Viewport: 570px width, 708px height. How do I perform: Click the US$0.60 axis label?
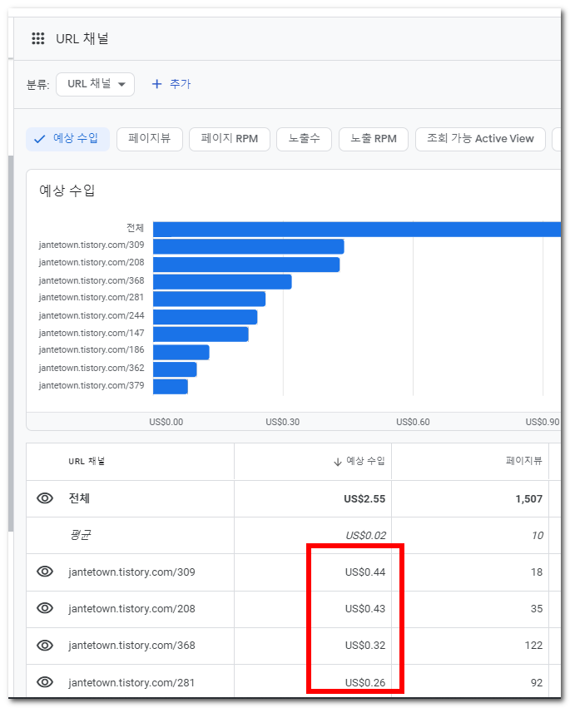(413, 422)
